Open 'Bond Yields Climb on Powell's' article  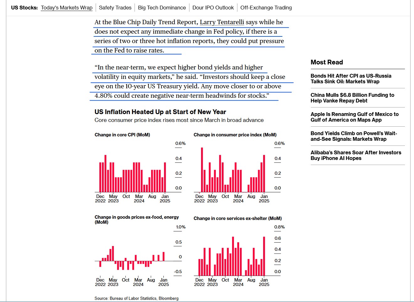click(354, 136)
